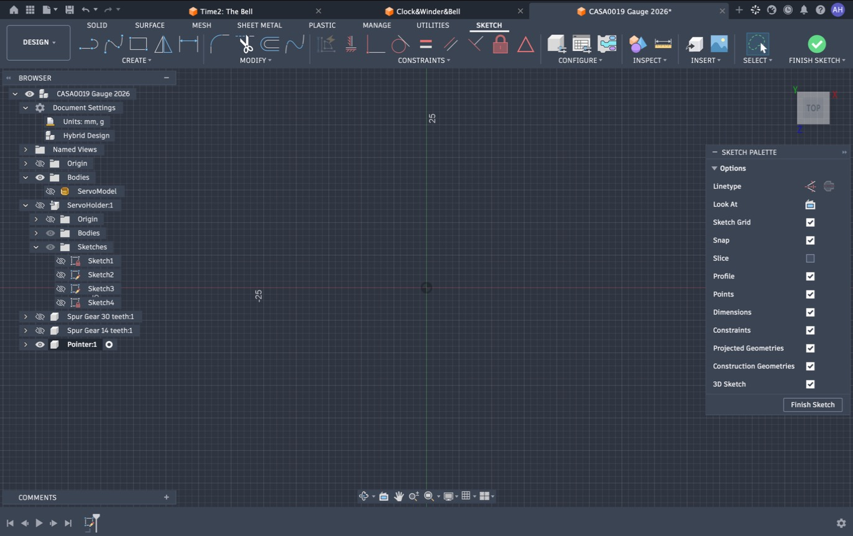
Task: Open the DESIGN workspace dropdown
Action: pos(39,42)
